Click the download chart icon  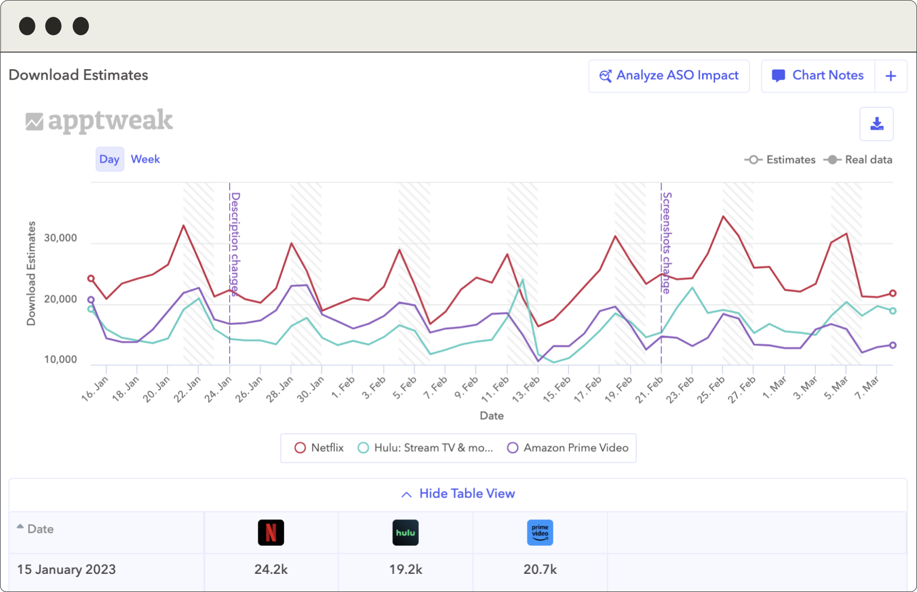click(876, 124)
